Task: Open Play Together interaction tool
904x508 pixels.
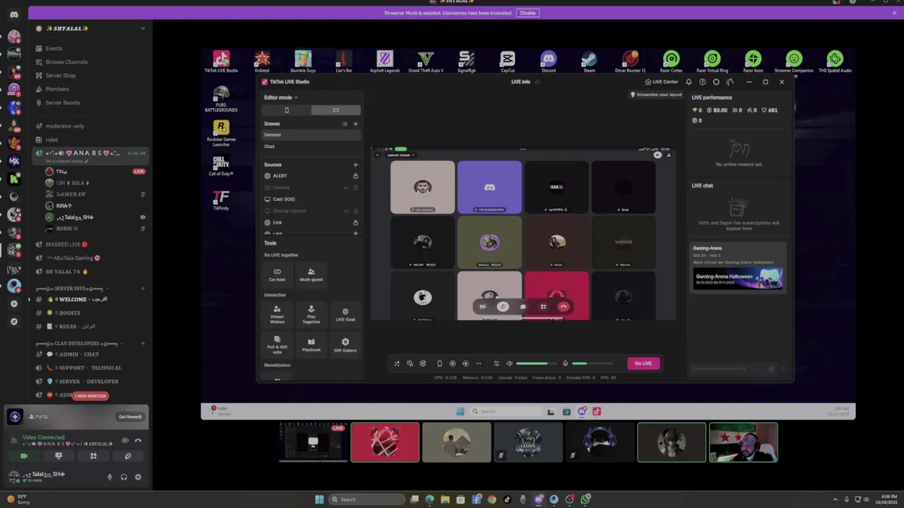Action: coord(311,315)
